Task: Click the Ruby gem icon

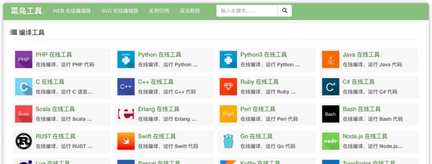Action: pos(228,87)
